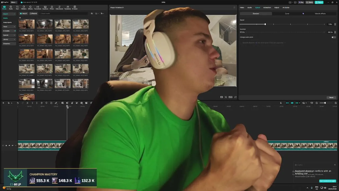Delete the selected clip with trash icon
Image resolution: width=339 pixels, height=191 pixels.
(42, 103)
